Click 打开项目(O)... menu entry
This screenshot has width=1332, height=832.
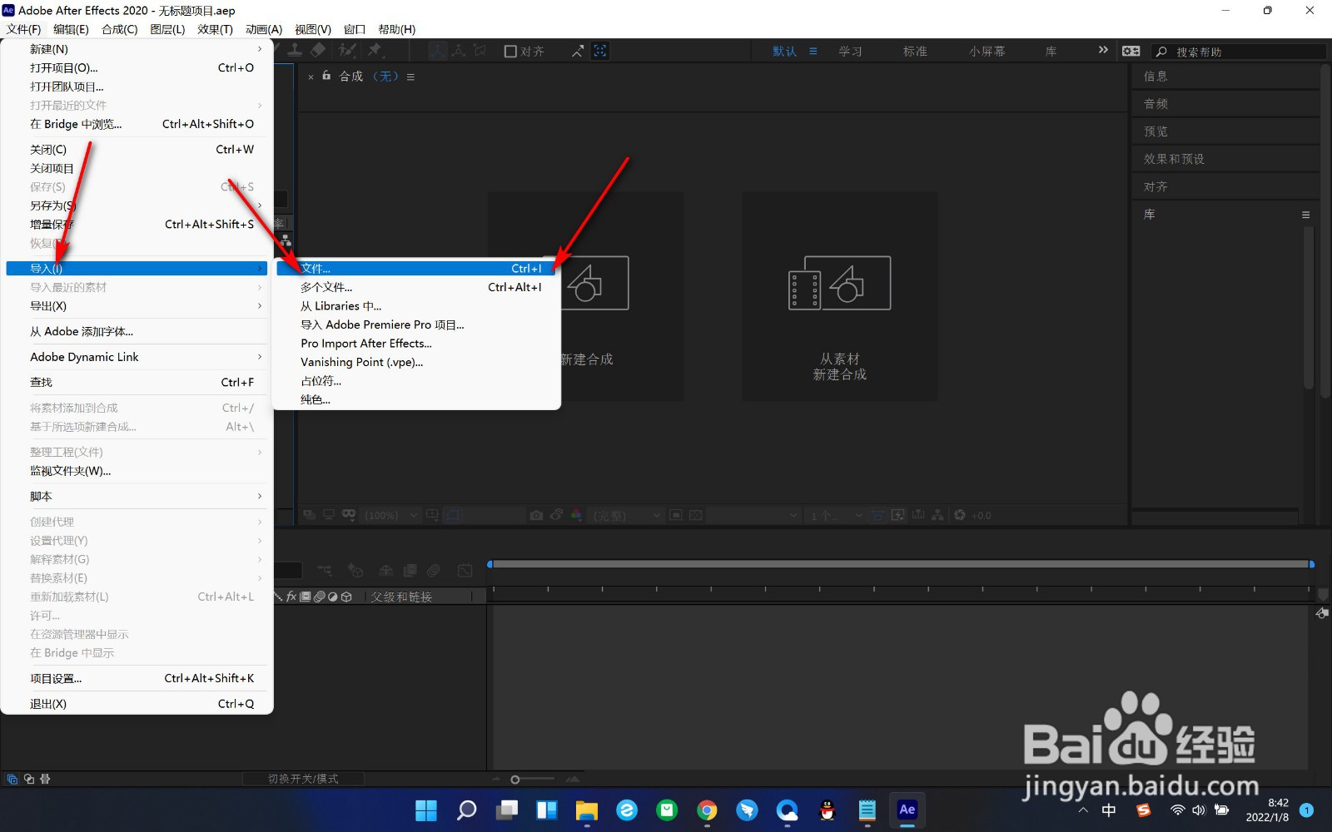click(x=137, y=68)
